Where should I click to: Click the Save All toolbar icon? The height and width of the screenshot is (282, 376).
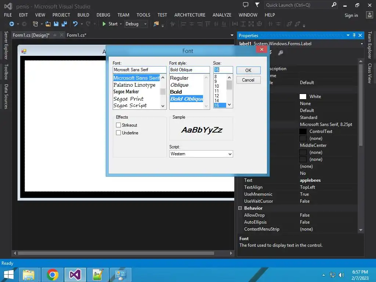click(x=64, y=24)
